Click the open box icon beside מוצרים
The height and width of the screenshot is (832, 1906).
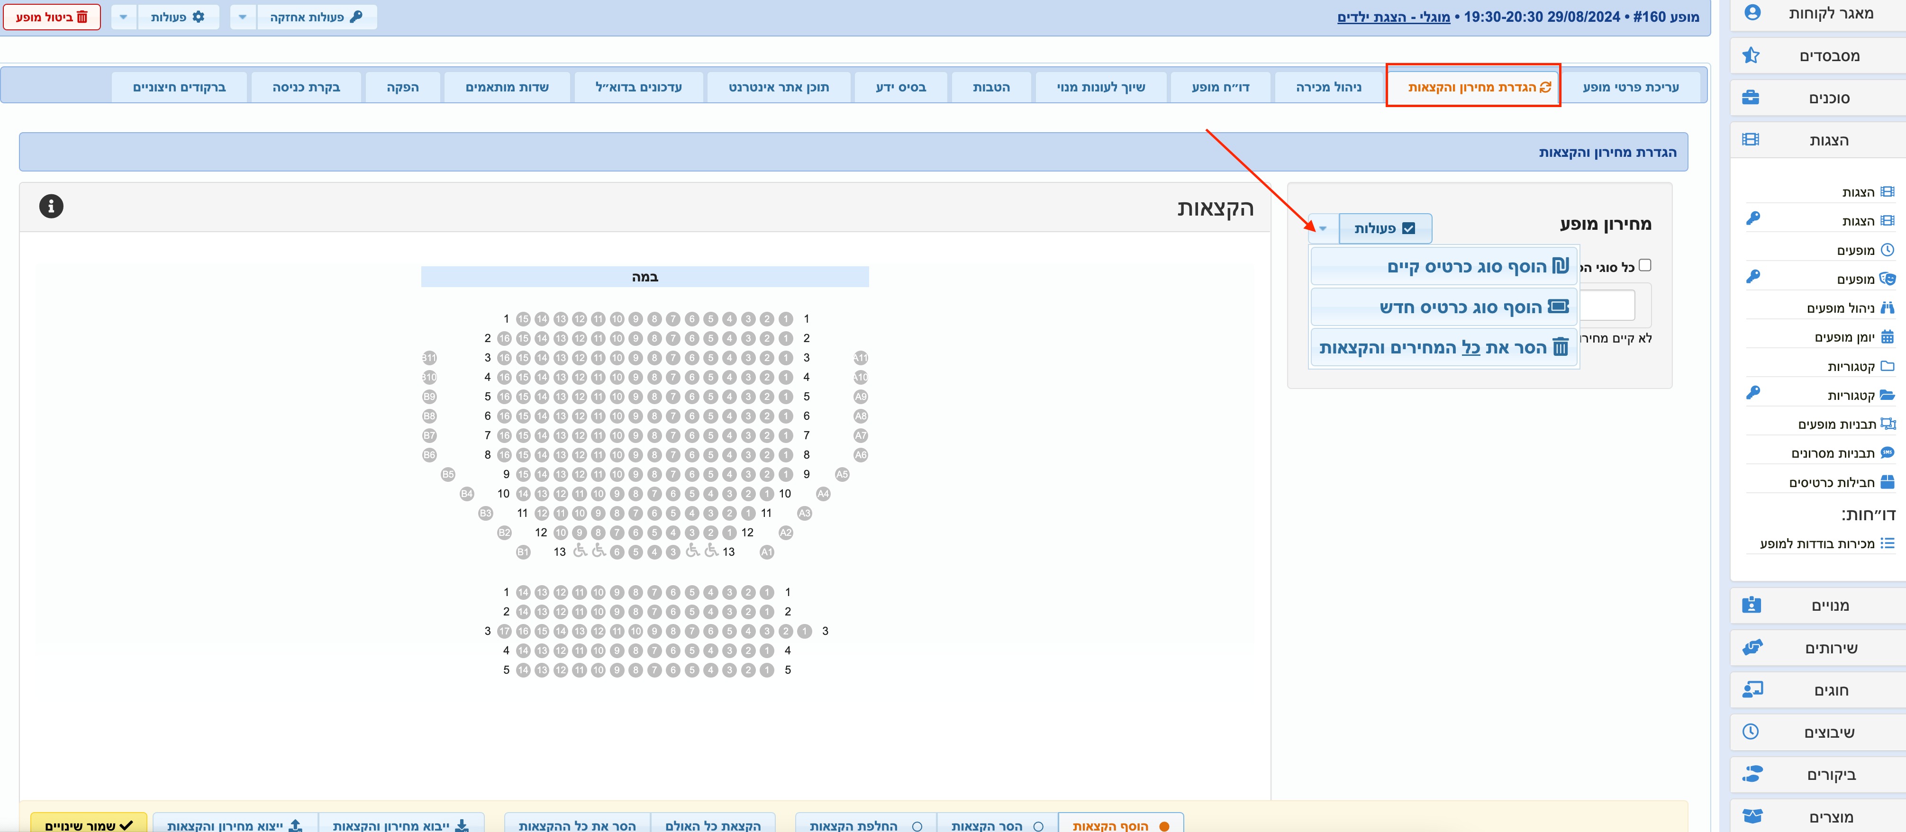coord(1752,816)
